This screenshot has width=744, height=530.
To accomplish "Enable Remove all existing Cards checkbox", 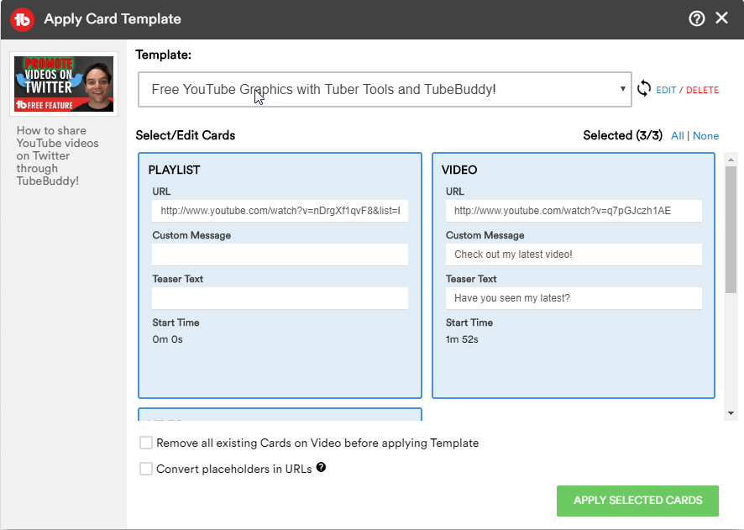I will pyautogui.click(x=146, y=443).
